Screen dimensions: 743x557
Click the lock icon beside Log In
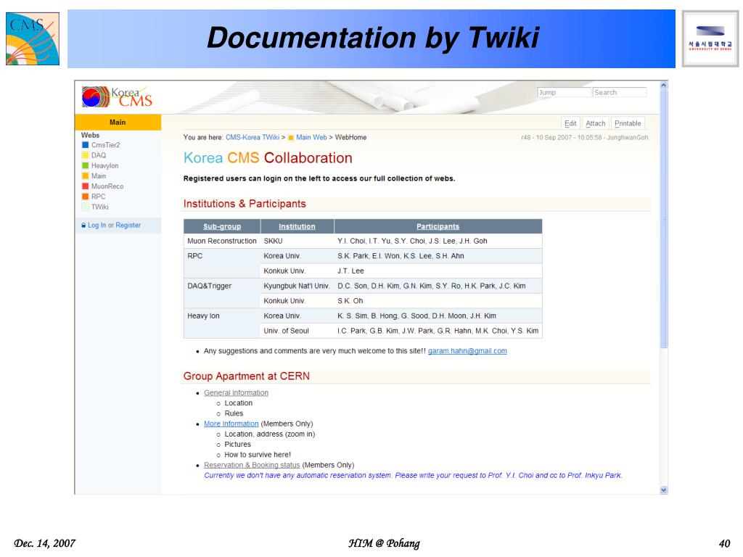point(84,226)
